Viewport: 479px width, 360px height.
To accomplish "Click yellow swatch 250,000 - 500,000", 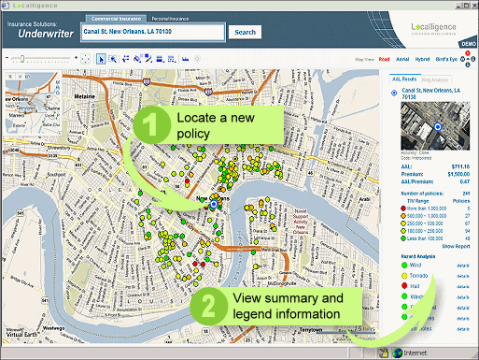I will point(403,223).
